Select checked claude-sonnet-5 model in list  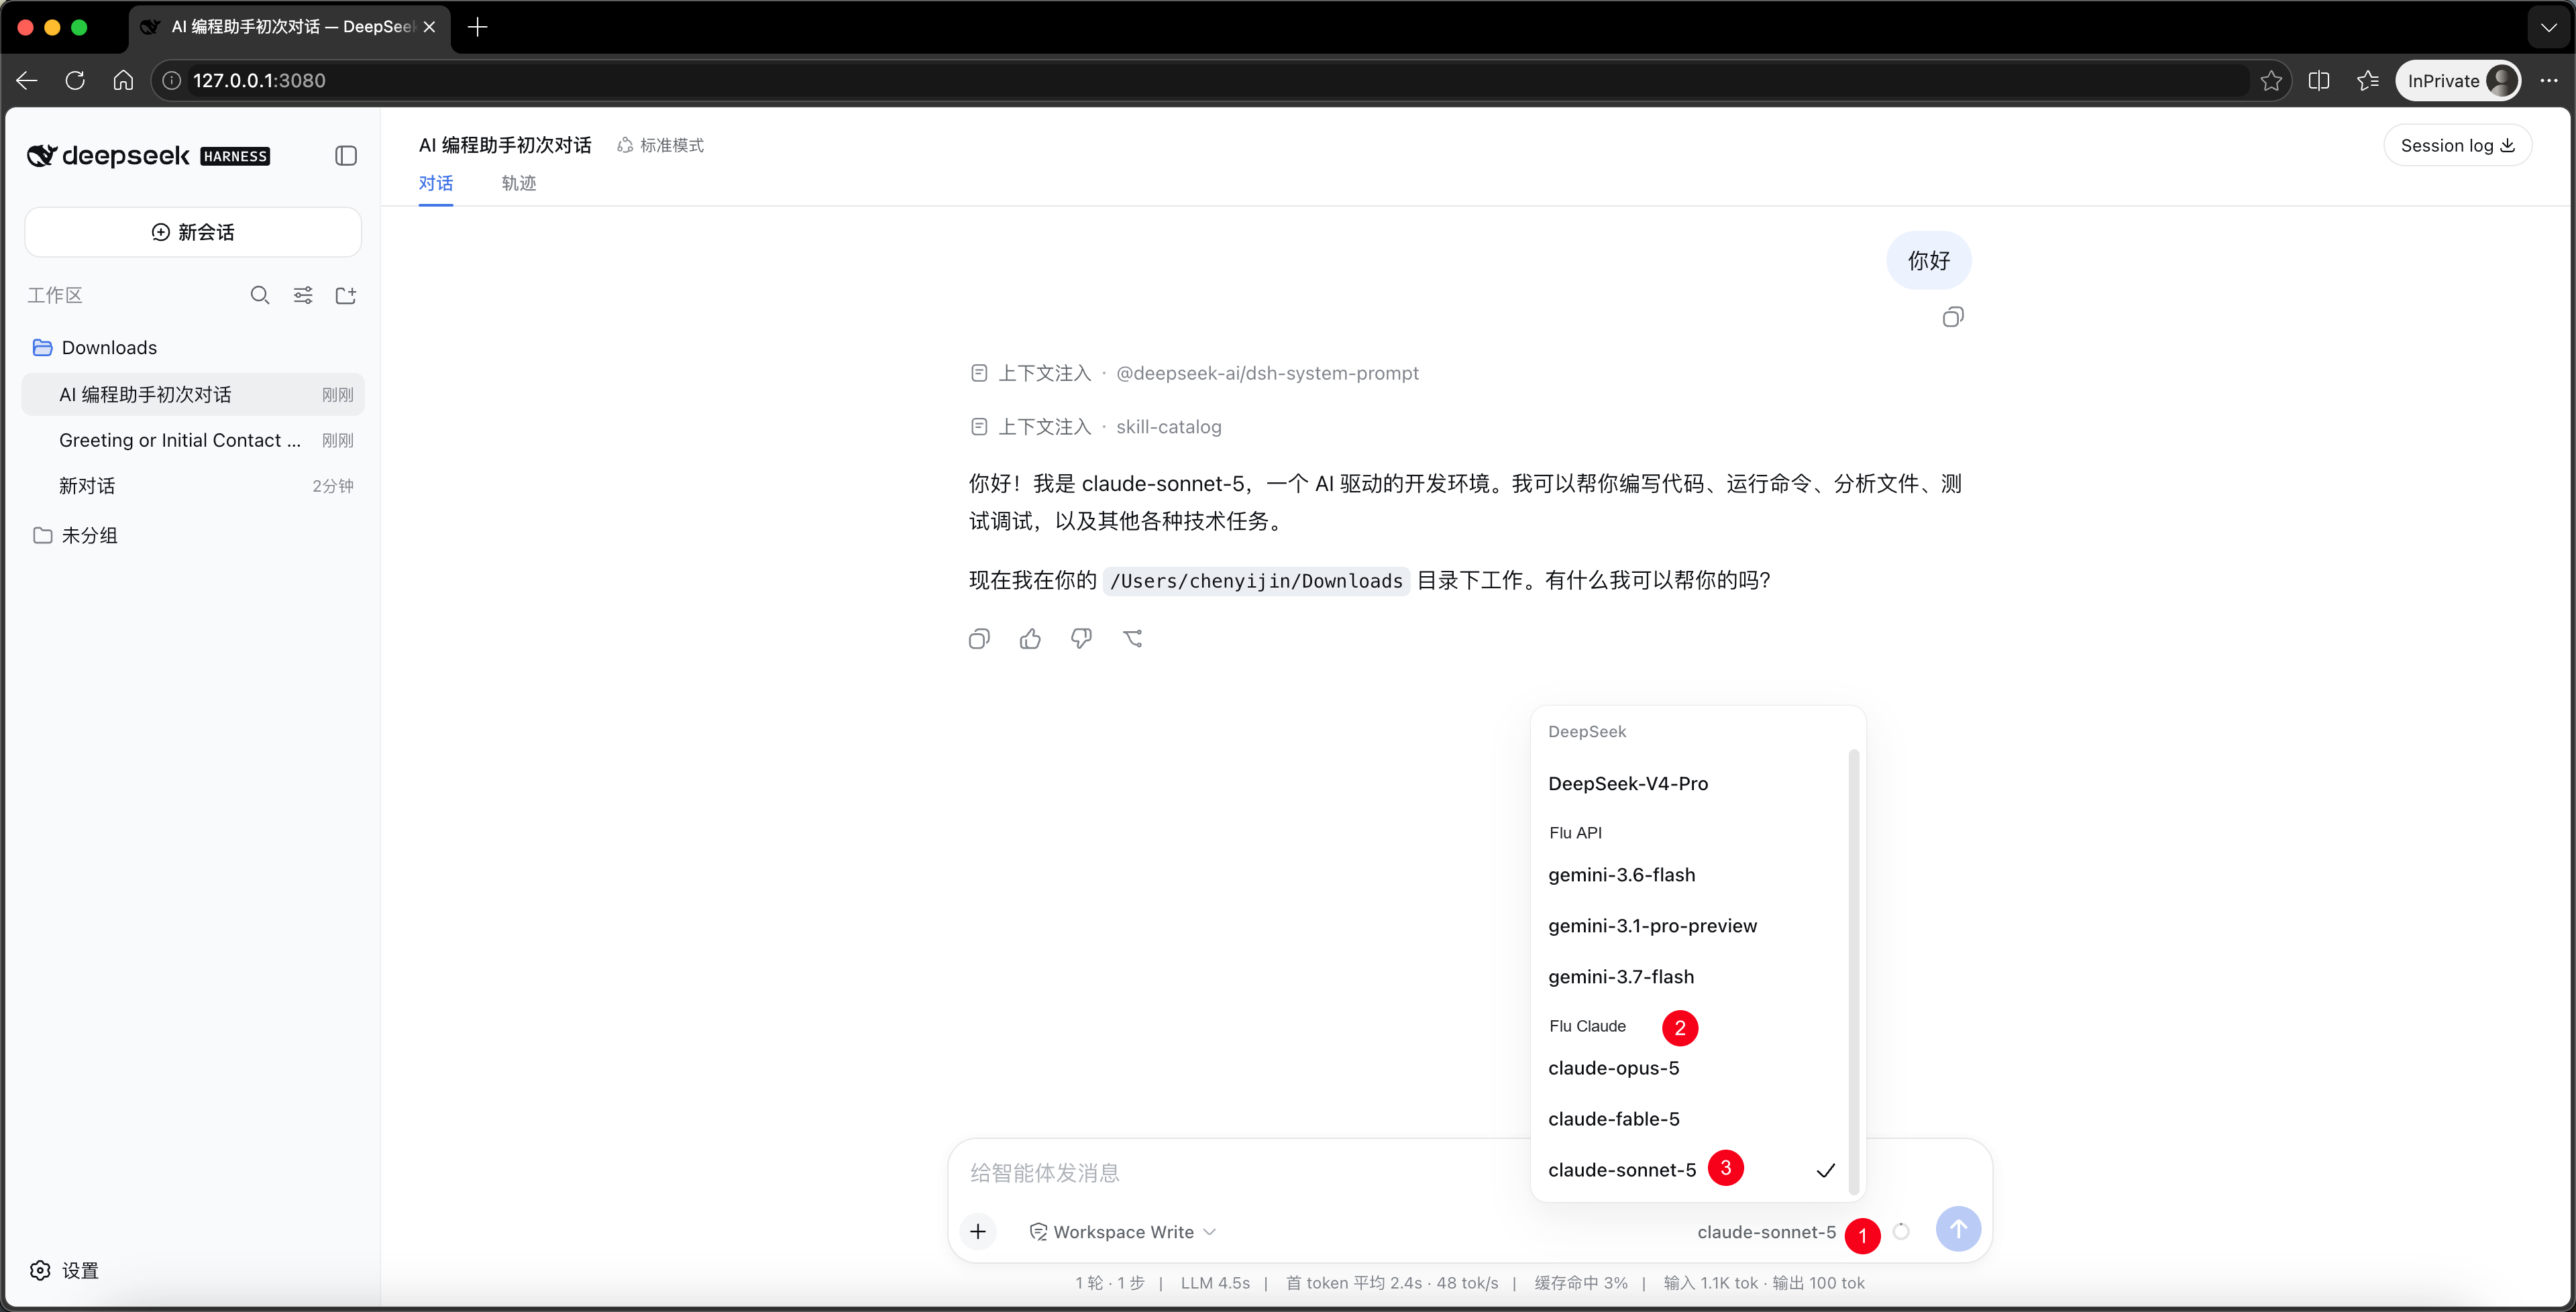[1690, 1170]
